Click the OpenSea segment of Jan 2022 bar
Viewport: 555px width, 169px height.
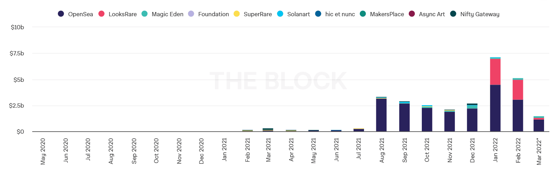(x=495, y=108)
